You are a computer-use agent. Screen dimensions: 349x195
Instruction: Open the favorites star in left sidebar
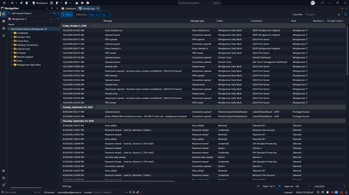click(3, 36)
